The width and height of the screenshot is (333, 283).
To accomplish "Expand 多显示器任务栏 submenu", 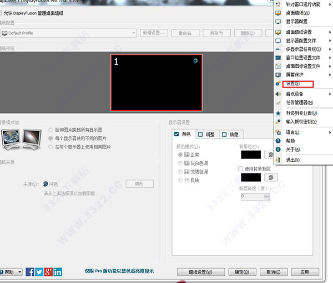I will coord(330,49).
